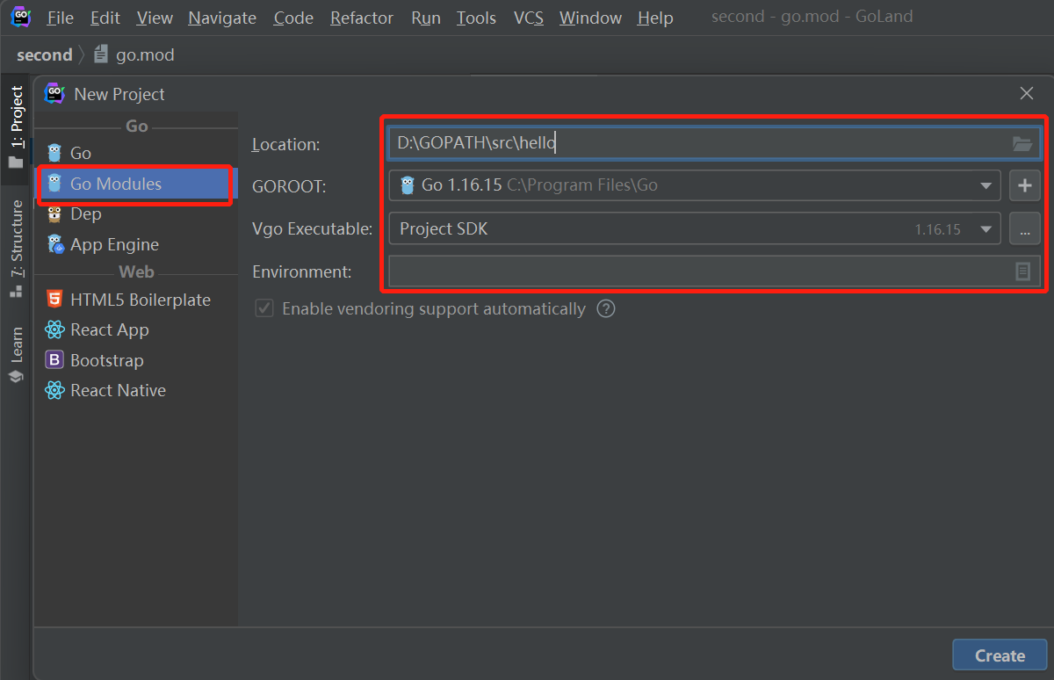Browse for project location folder
1054x680 pixels.
(x=1022, y=143)
